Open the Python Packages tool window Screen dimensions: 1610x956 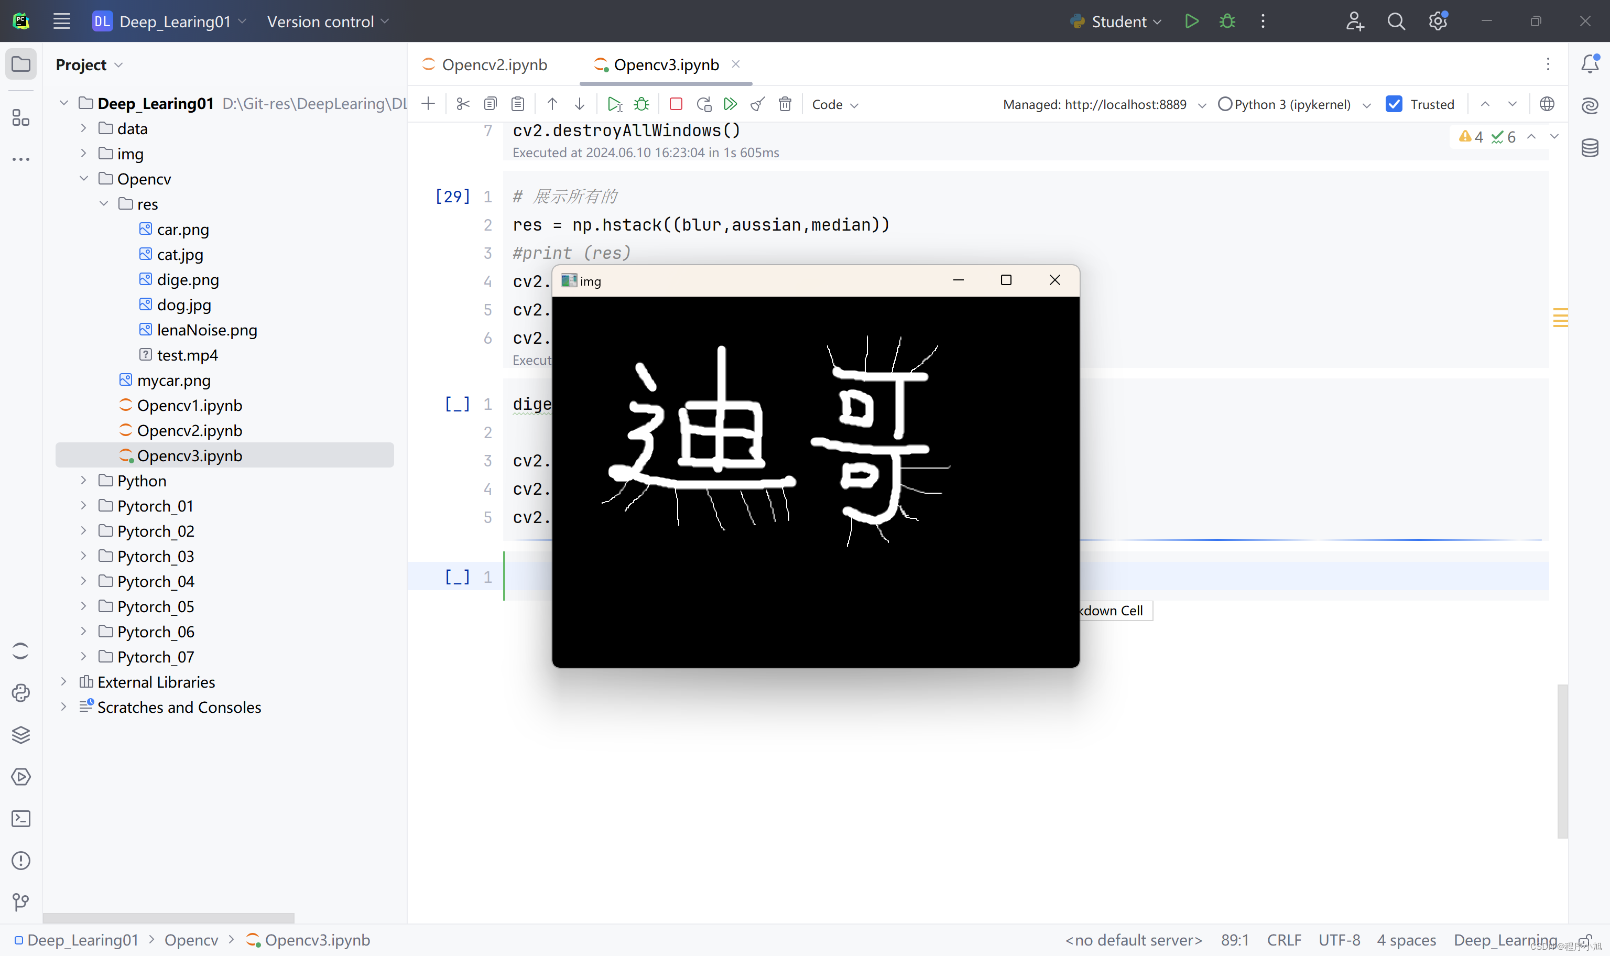tap(20, 735)
